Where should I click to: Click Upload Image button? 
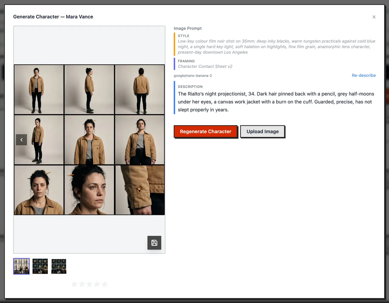[263, 131]
